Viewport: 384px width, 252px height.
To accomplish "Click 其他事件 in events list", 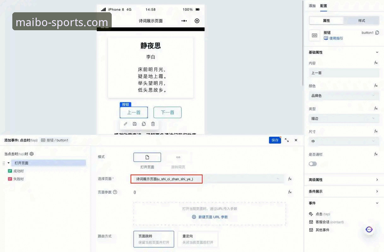I will [322, 230].
